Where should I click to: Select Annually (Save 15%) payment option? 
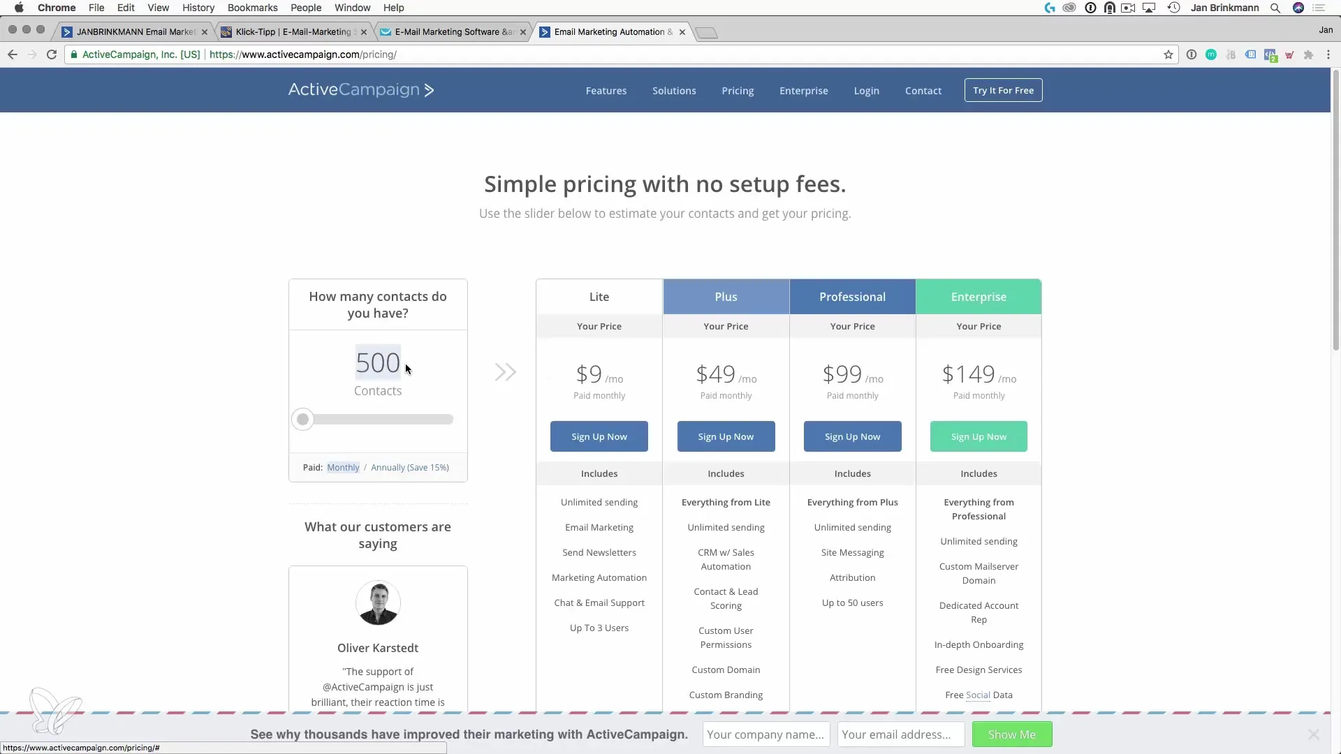tap(410, 467)
